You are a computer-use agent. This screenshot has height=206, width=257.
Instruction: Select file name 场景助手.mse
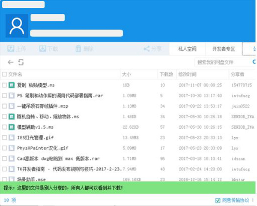pos(31,179)
